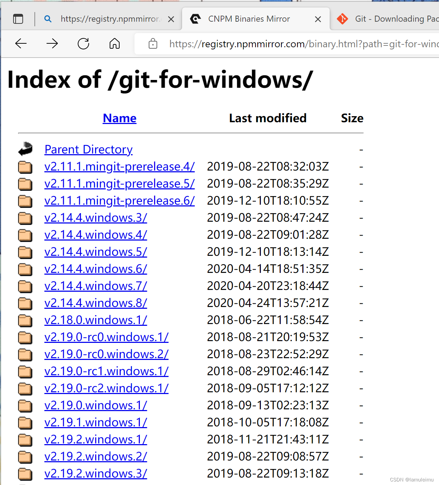Viewport: 439px width, 485px height.
Task: Click folder icon beside v2.19.2.windows.3/
Action: point(25,474)
